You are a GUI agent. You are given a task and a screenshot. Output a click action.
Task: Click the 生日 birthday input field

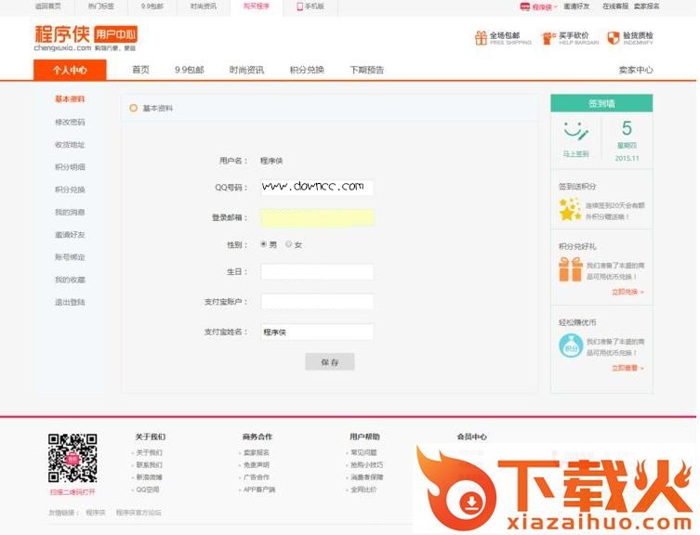pos(317,272)
